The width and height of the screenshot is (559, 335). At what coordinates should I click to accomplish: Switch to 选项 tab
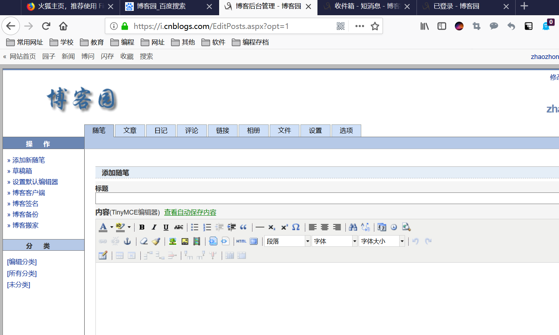[346, 131]
